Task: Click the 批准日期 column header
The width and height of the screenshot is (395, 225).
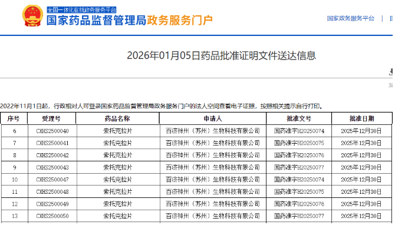Action: click(361, 118)
